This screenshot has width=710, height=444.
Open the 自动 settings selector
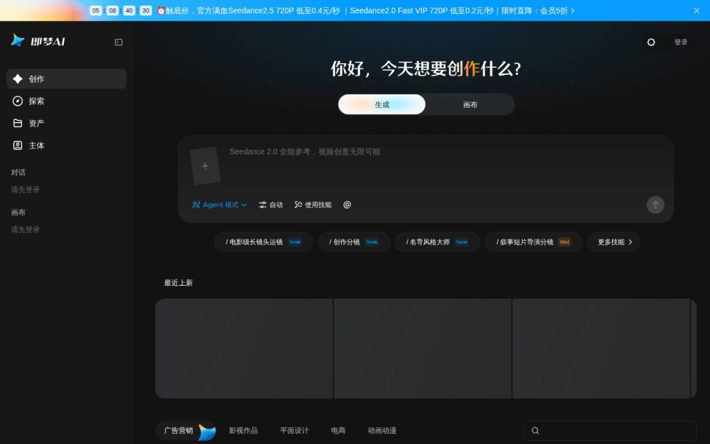coord(271,205)
